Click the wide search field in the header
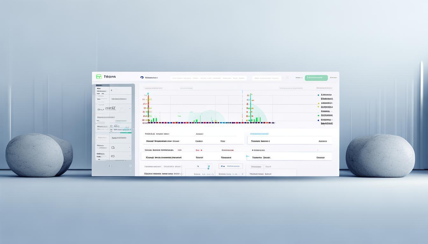Image resolution: width=428 pixels, height=244 pixels. coord(208,78)
